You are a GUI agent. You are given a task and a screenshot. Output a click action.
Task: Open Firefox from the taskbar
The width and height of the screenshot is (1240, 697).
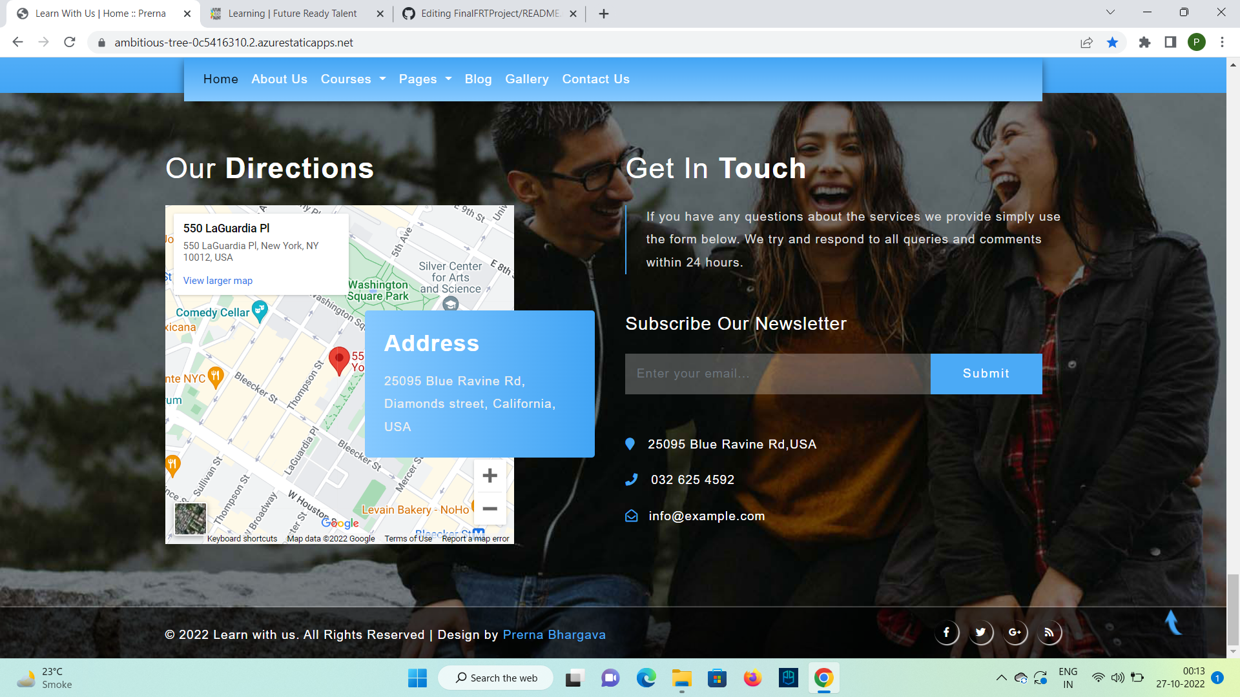[x=752, y=678]
